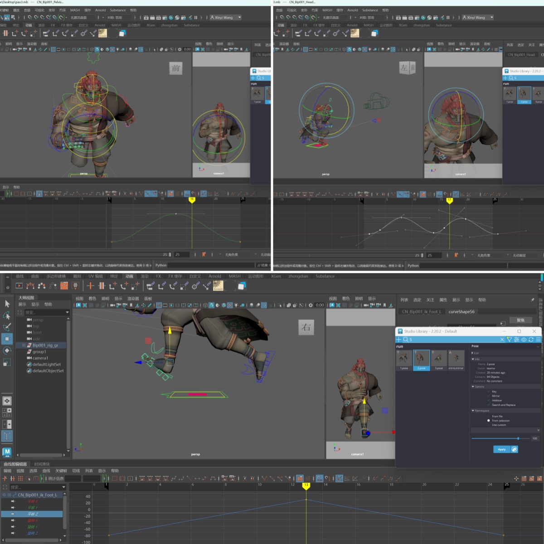
Task: Toggle Search and Replace checkbox
Action: (489, 405)
